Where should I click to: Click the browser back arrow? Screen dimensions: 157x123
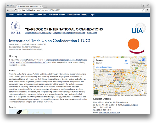(8, 10)
